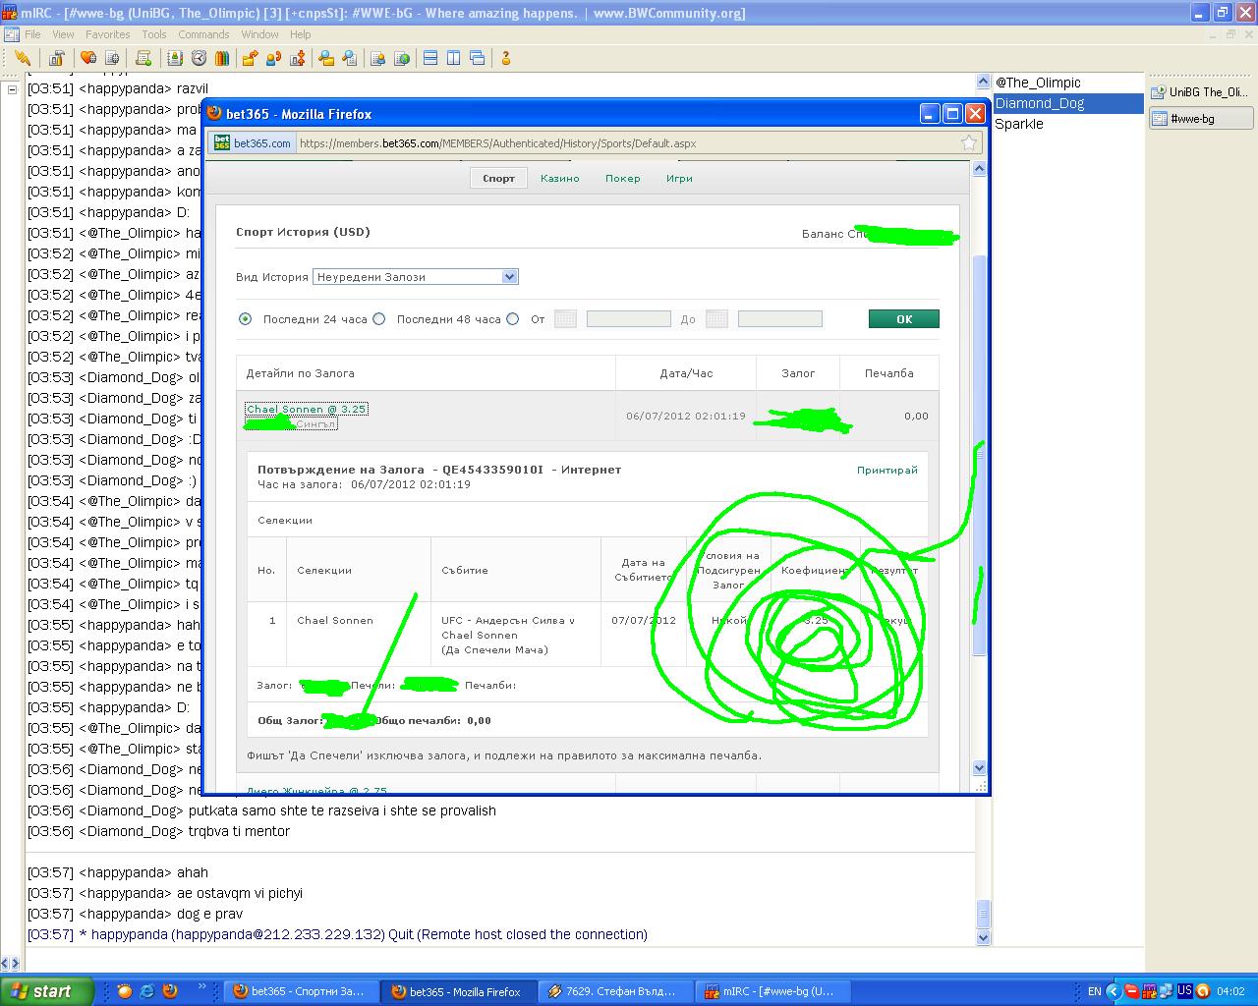Viewport: 1258px width, 1006px height.
Task: Open mIRC Options hammer icon
Action: 57,58
